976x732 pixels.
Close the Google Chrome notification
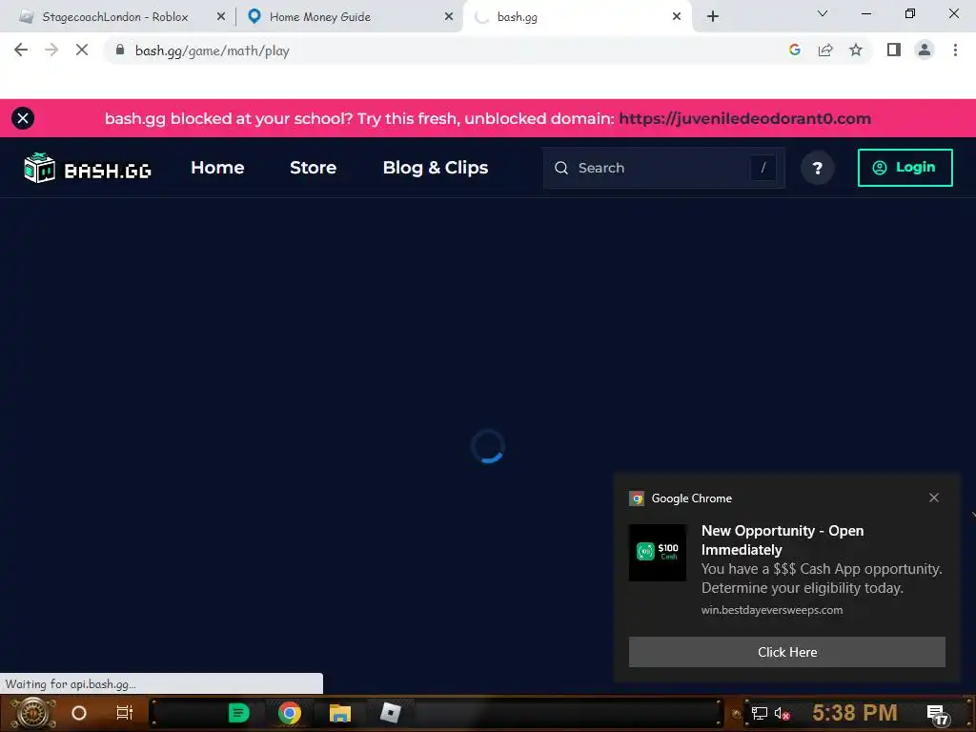tap(934, 498)
